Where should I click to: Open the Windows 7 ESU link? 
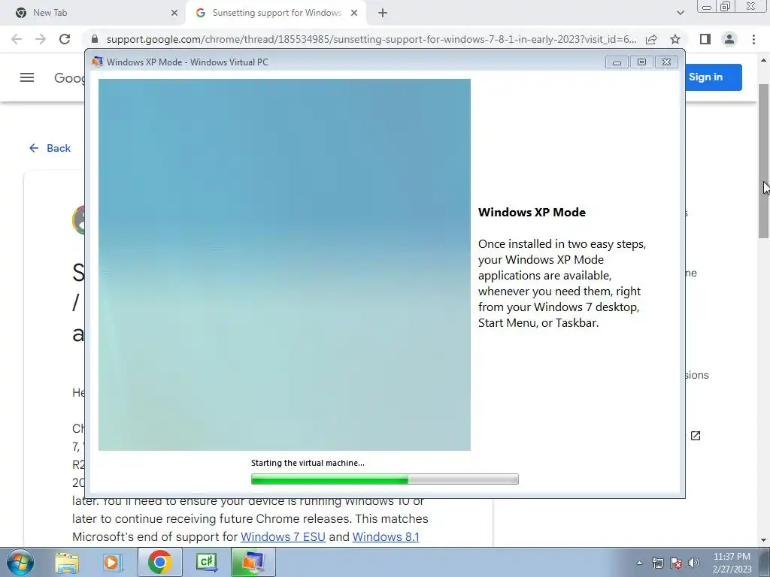click(x=283, y=536)
